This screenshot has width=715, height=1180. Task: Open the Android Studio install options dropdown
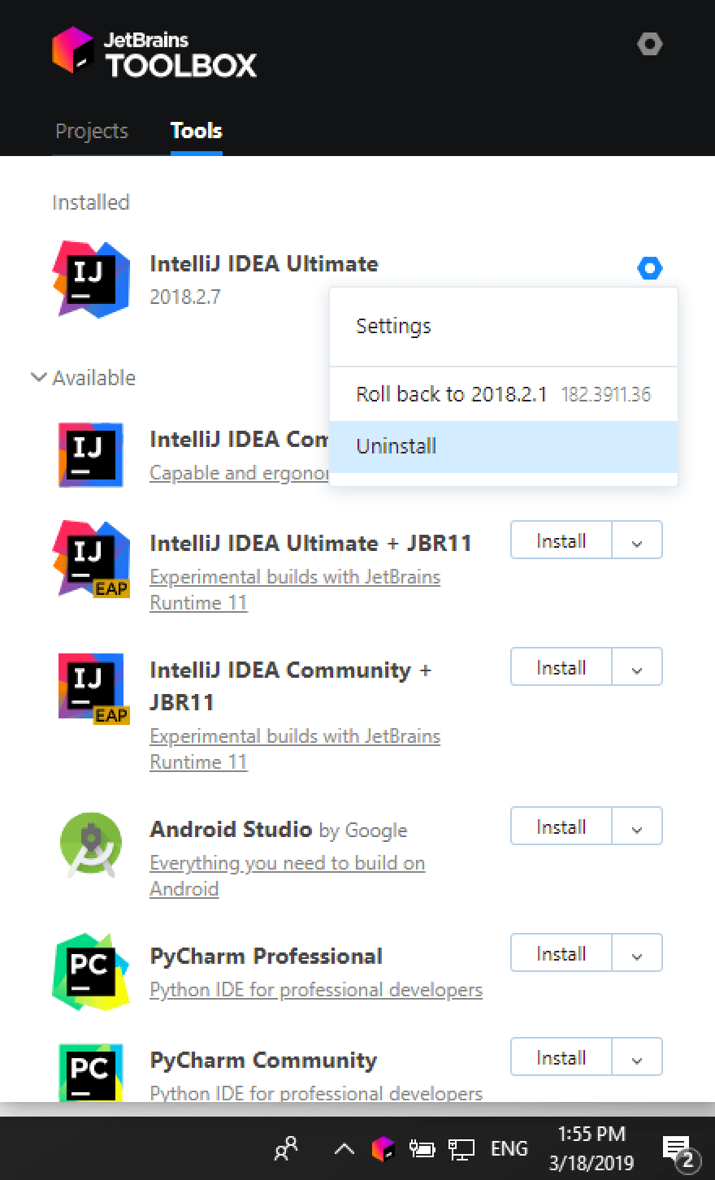(637, 827)
